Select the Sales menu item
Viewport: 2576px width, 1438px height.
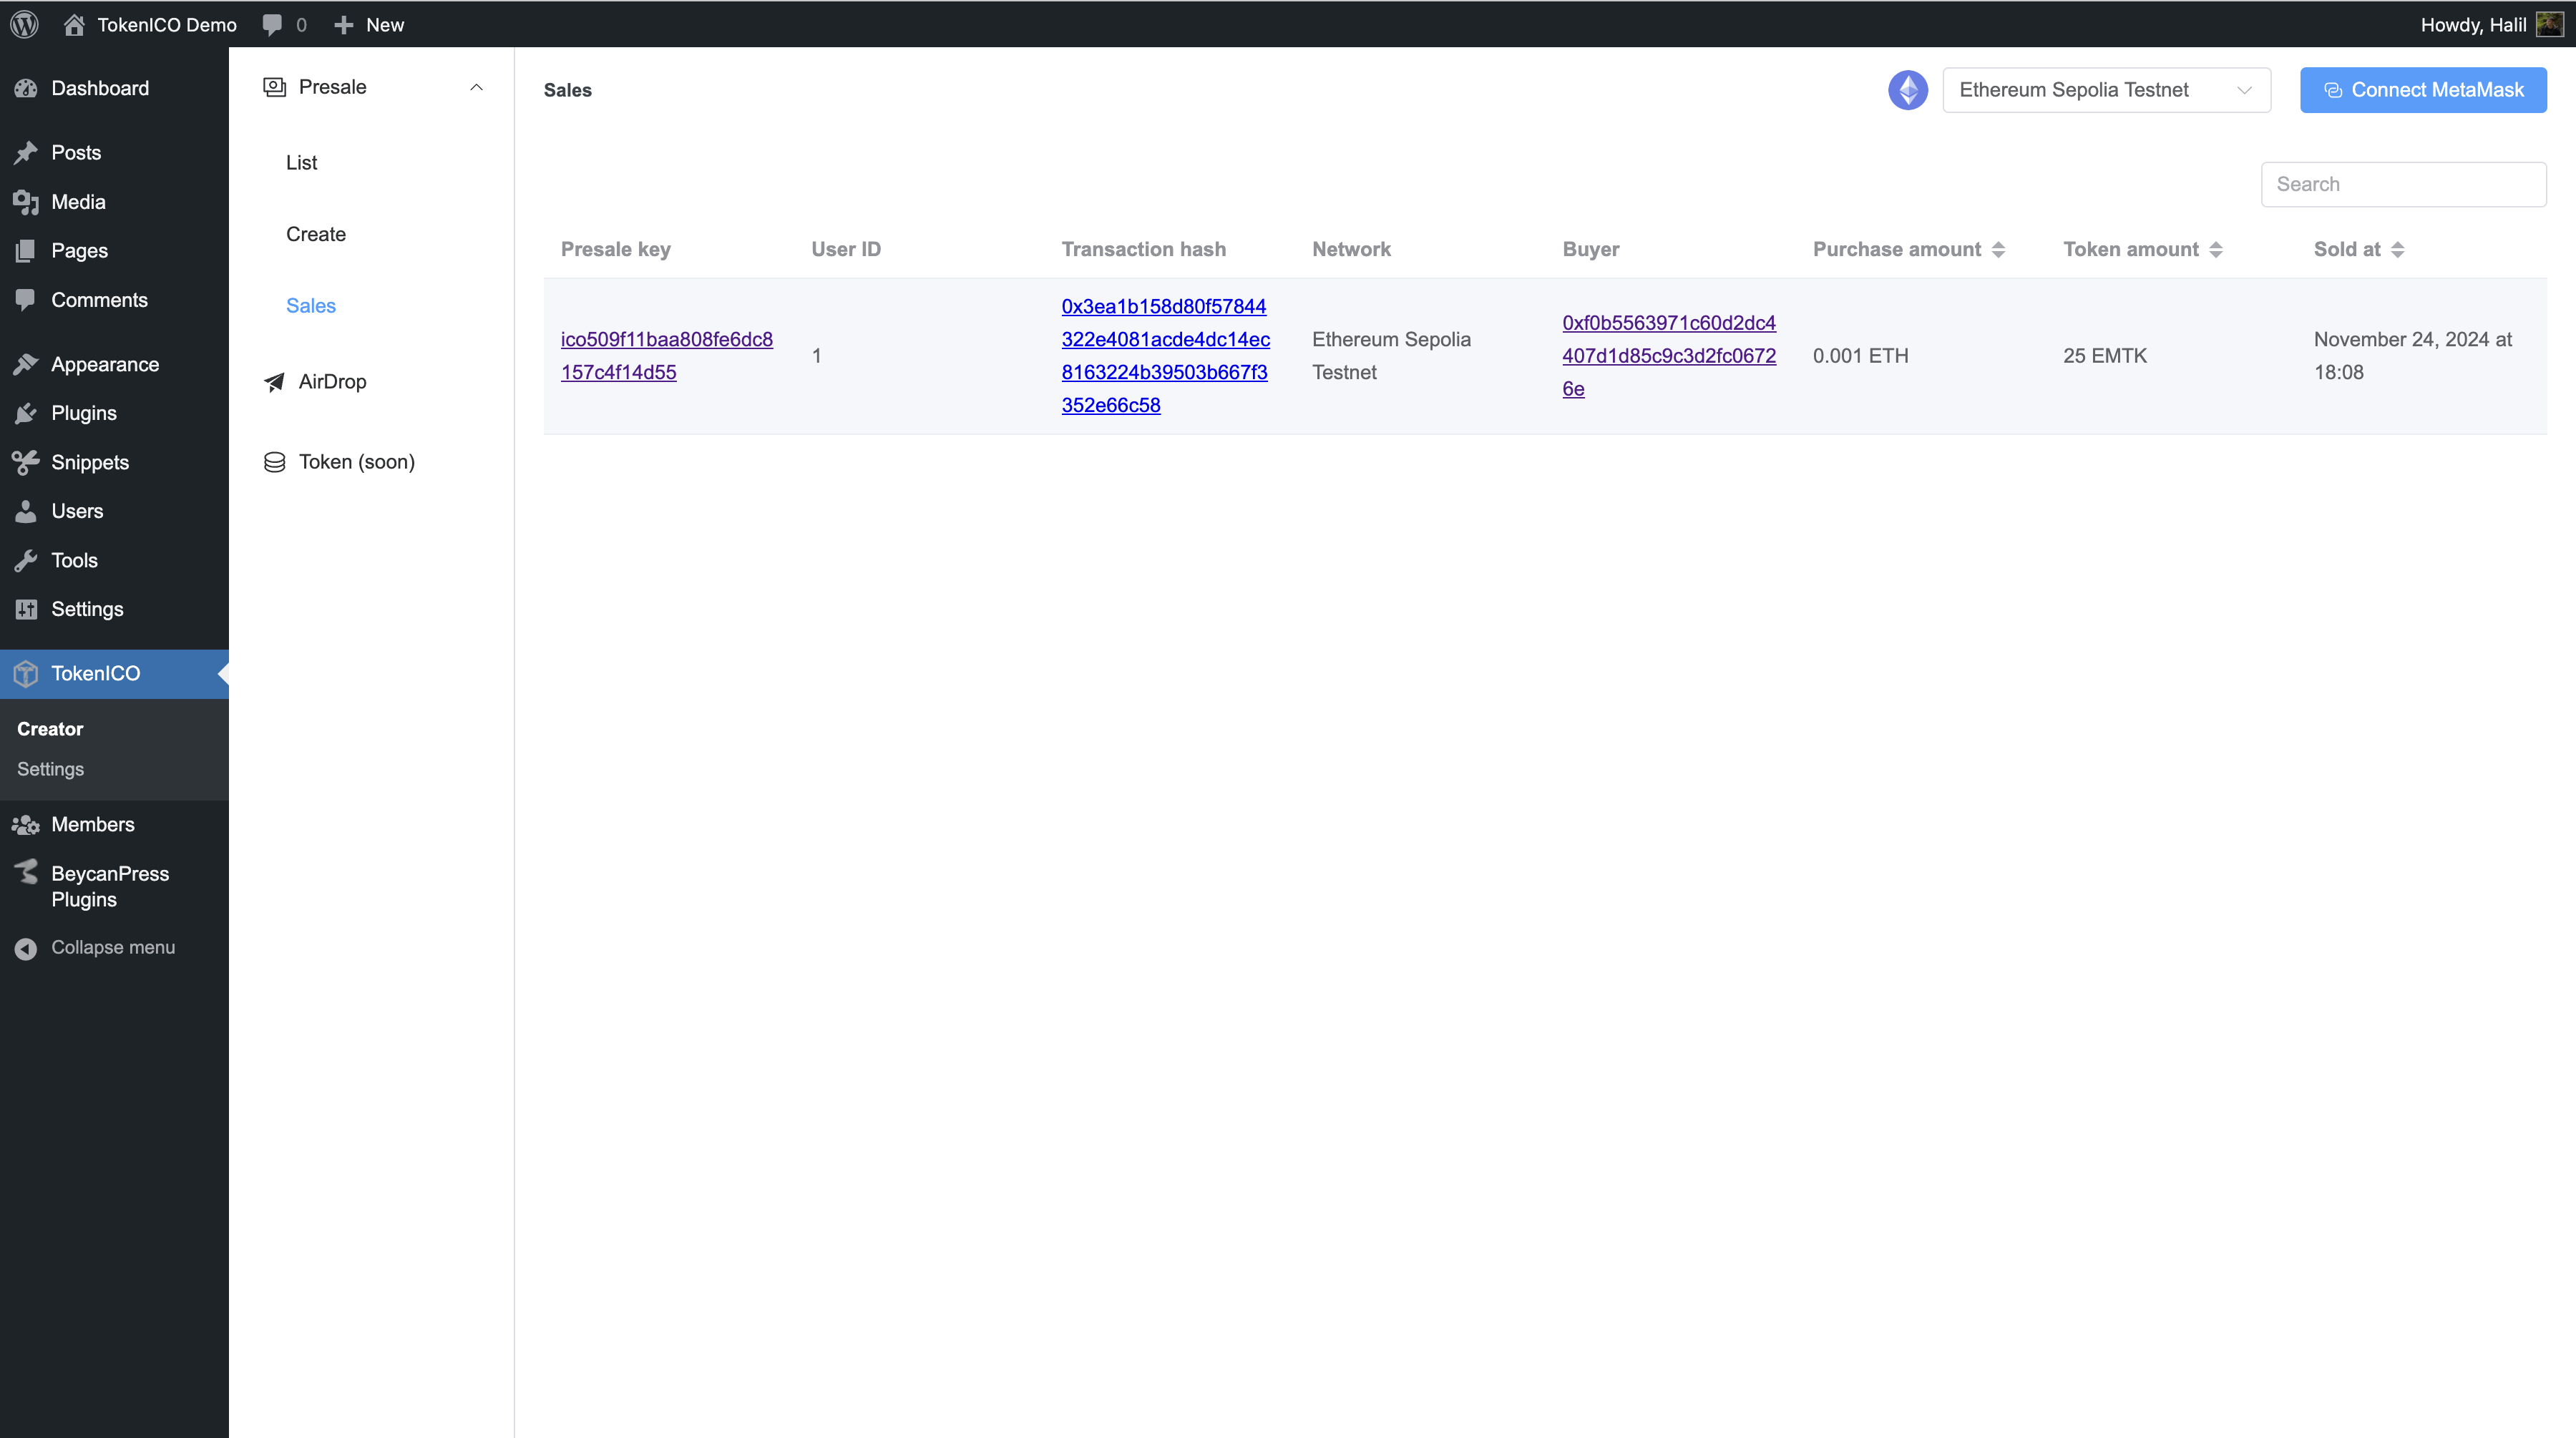[311, 306]
